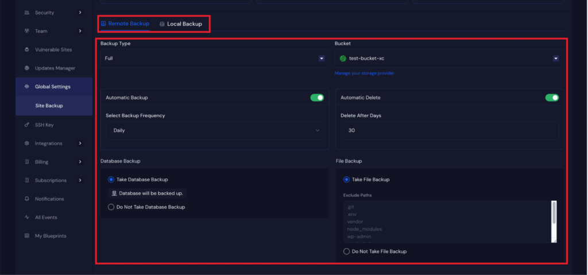Follow the Manage your storage provider link
Screen dimensions: 588x275
(364, 73)
